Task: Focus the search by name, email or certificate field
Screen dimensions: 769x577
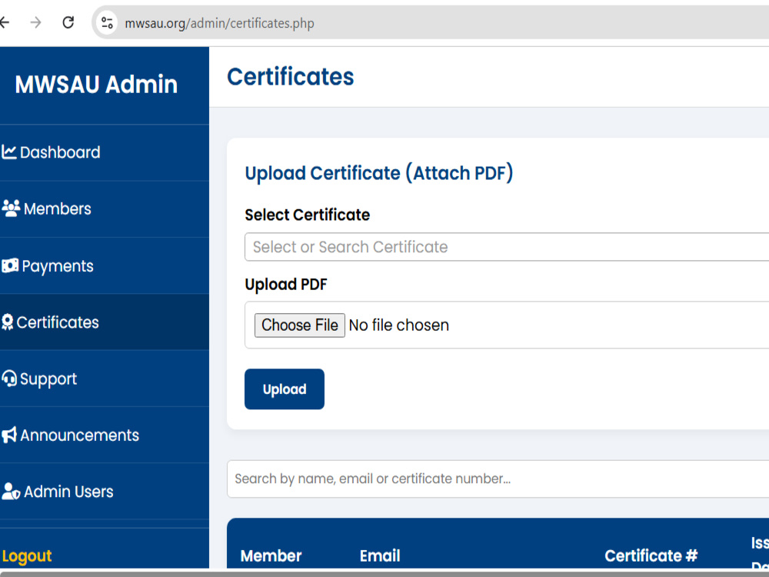Action: click(x=498, y=479)
